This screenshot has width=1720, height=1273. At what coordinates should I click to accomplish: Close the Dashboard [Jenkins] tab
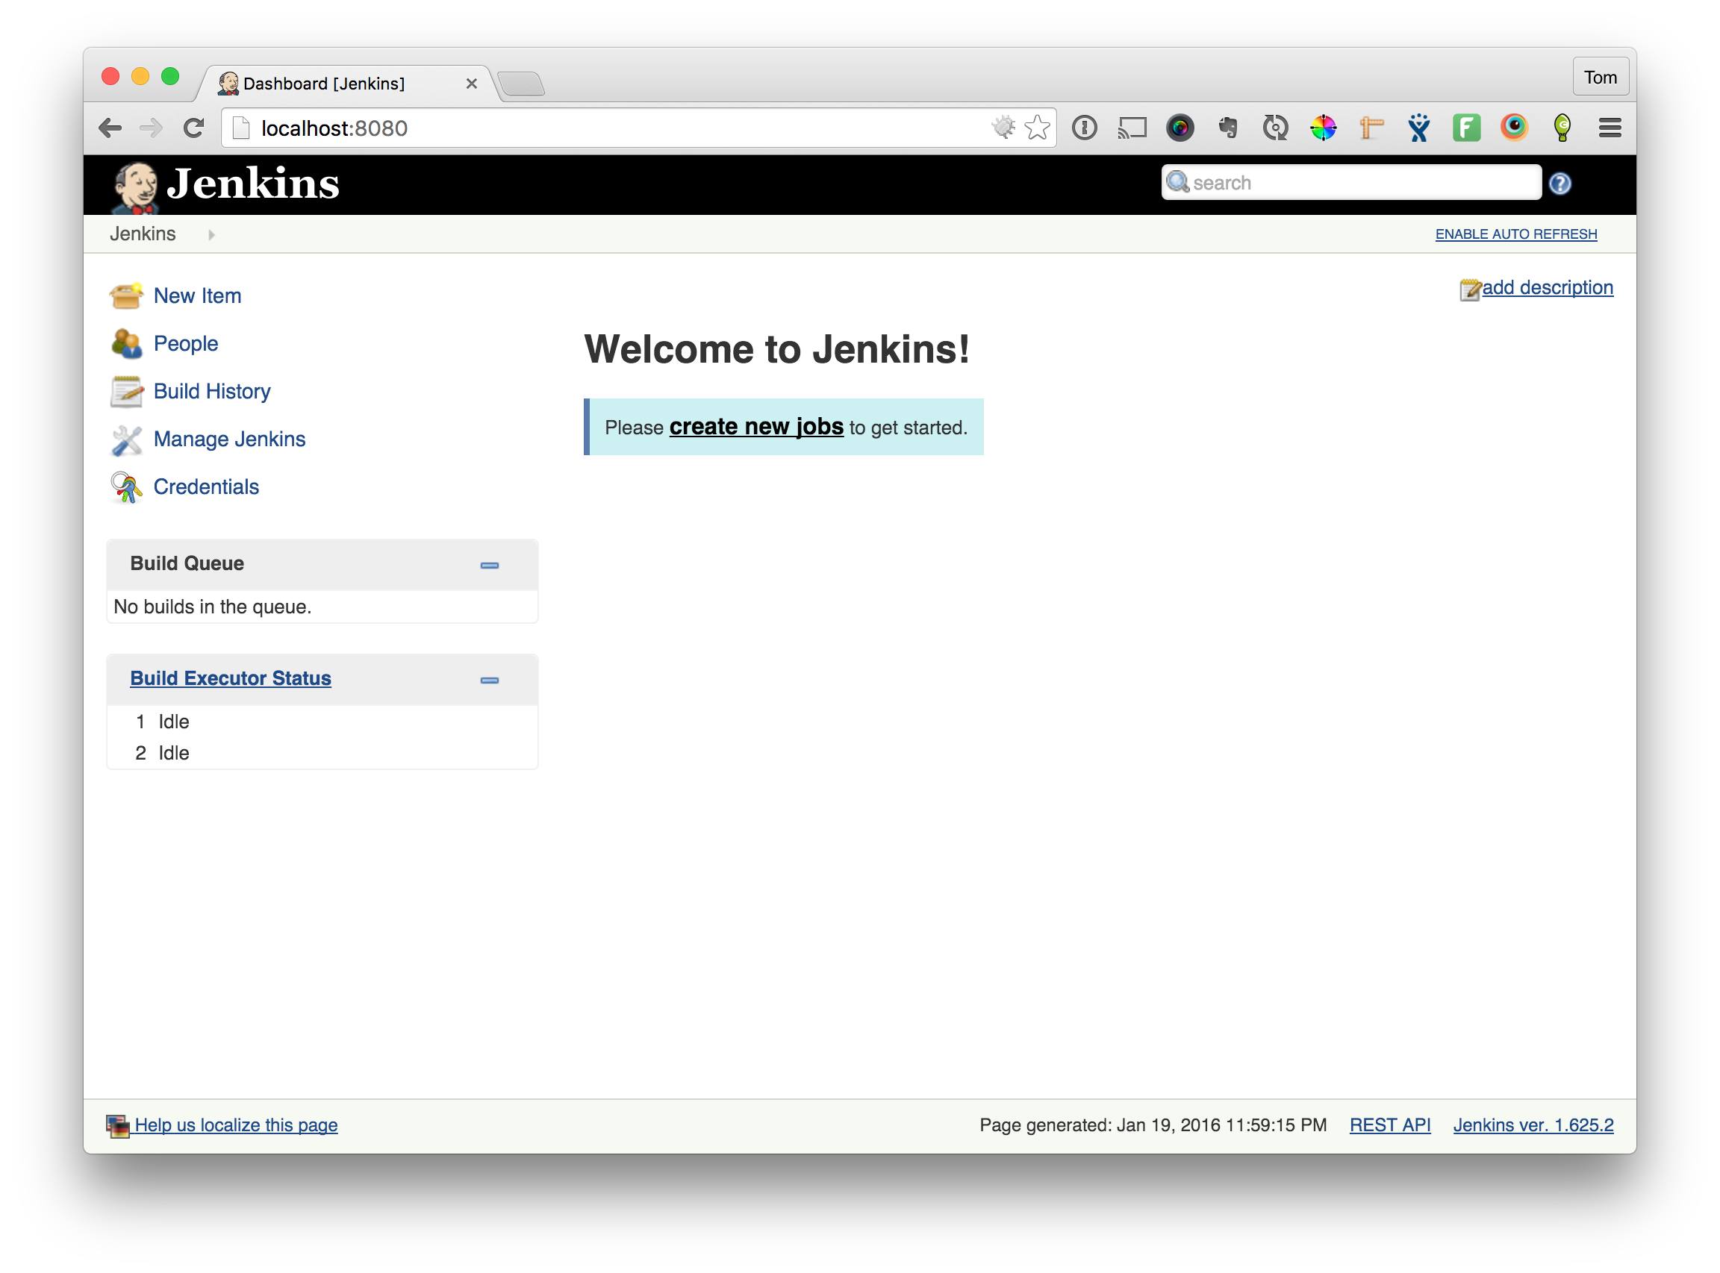click(472, 84)
